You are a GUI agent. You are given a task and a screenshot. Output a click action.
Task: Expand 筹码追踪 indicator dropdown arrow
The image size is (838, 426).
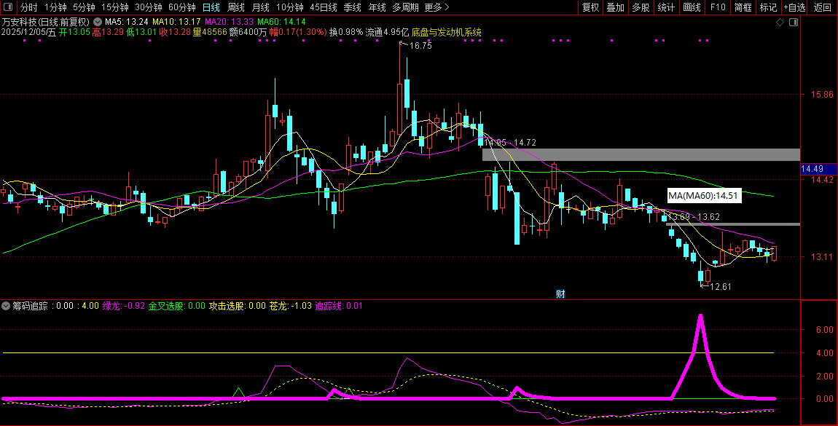7,306
